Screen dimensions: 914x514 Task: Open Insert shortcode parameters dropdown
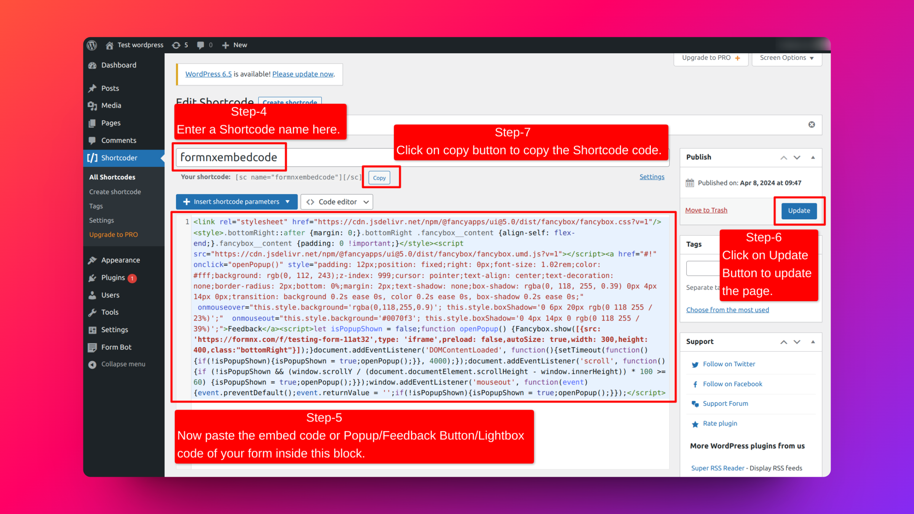[x=236, y=202]
